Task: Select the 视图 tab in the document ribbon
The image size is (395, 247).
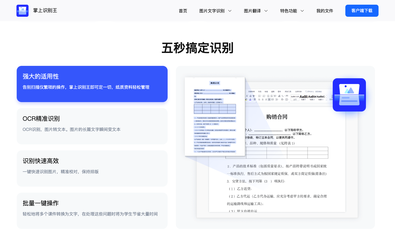Action: (273, 92)
